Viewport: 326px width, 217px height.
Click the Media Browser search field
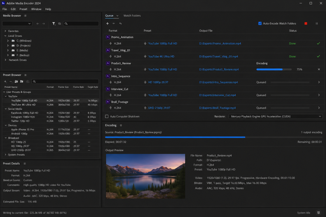point(81,24)
